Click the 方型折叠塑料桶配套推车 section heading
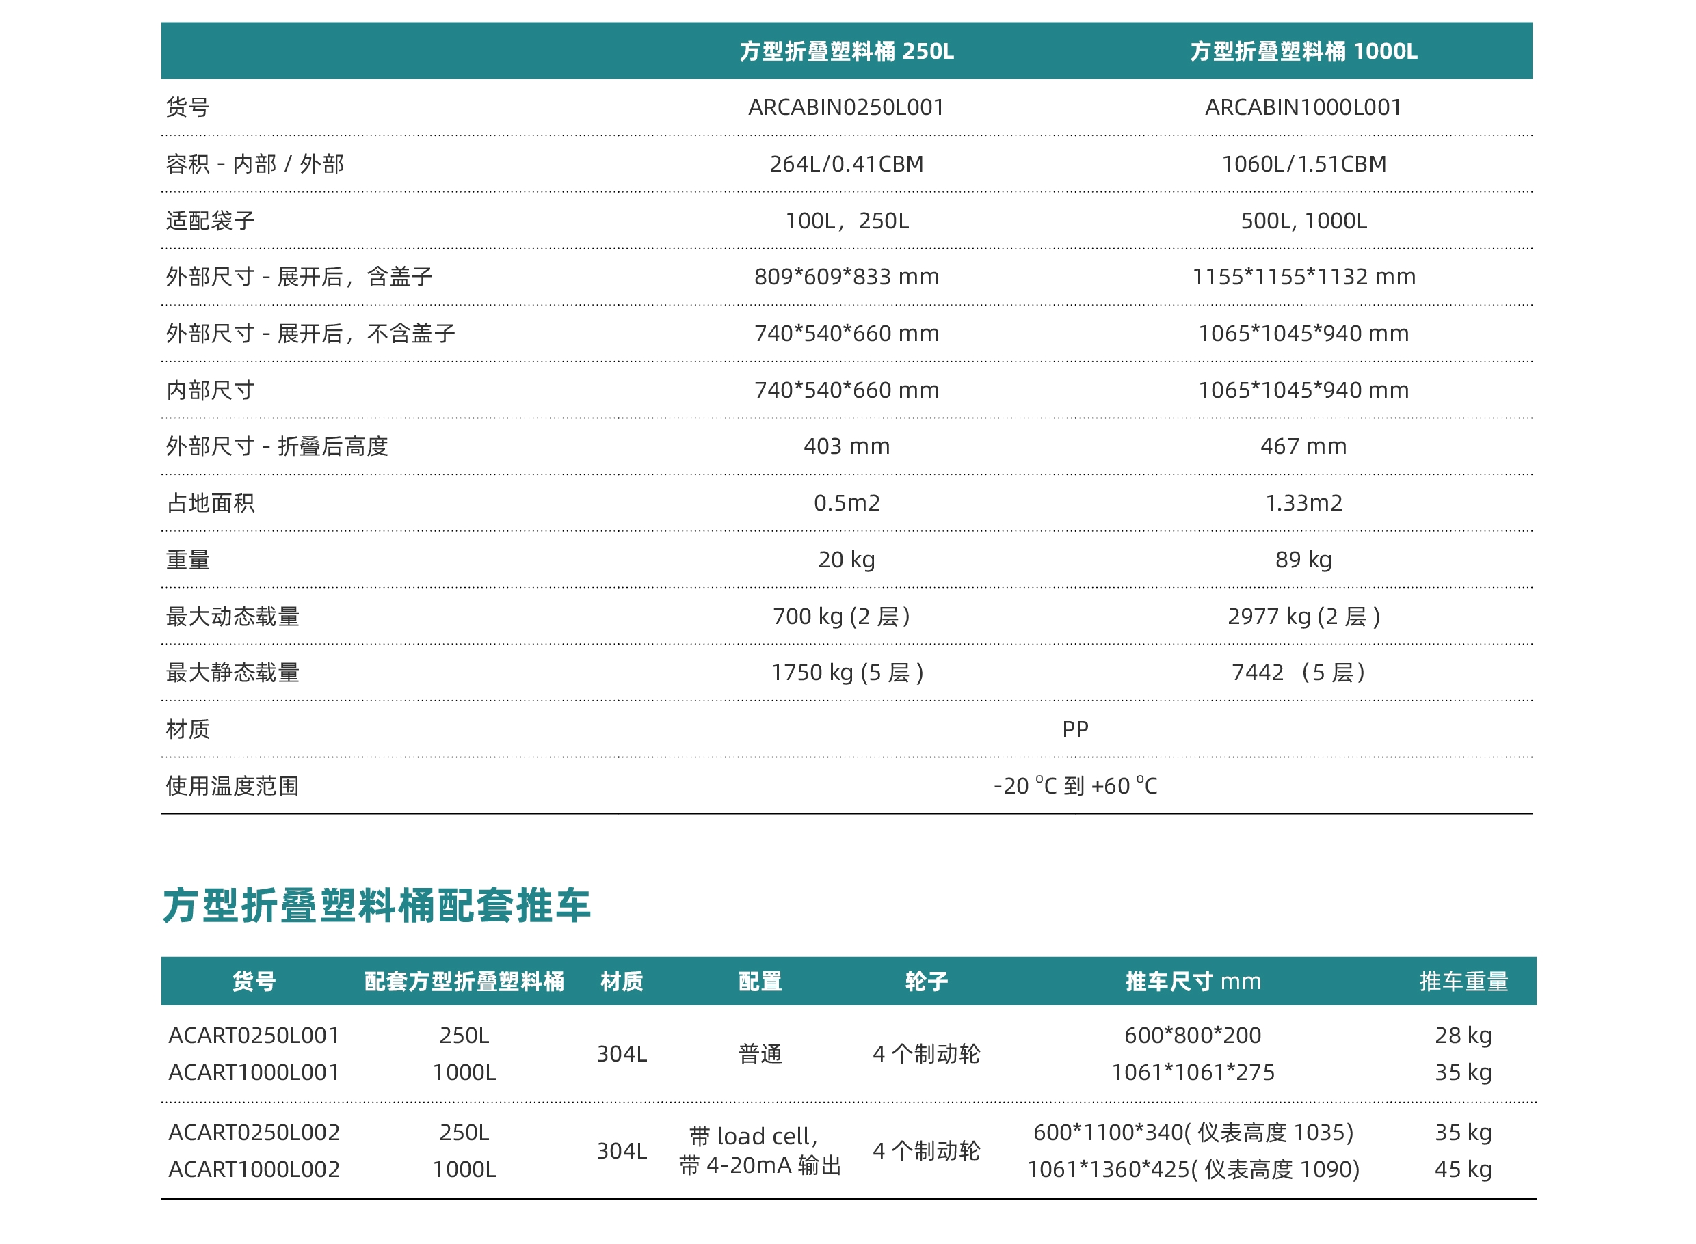The height and width of the screenshot is (1244, 1696). tap(376, 905)
